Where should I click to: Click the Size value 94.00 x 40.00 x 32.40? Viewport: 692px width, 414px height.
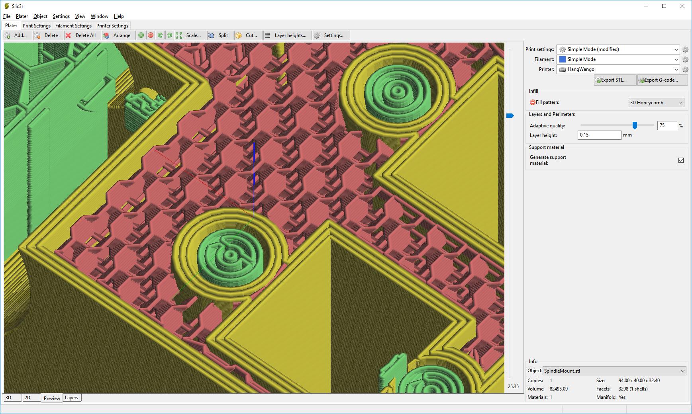[639, 381]
